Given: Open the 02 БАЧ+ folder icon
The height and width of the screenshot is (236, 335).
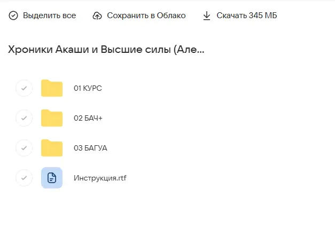Looking at the screenshot, I should point(52,118).
